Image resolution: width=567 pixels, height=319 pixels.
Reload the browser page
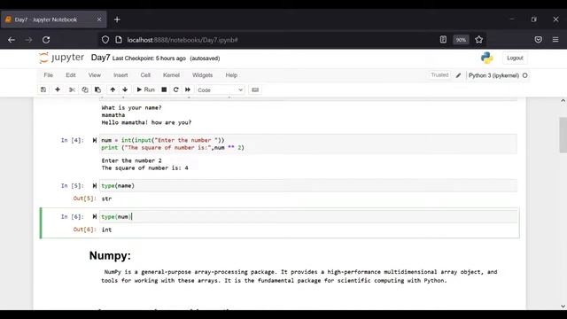coord(46,40)
